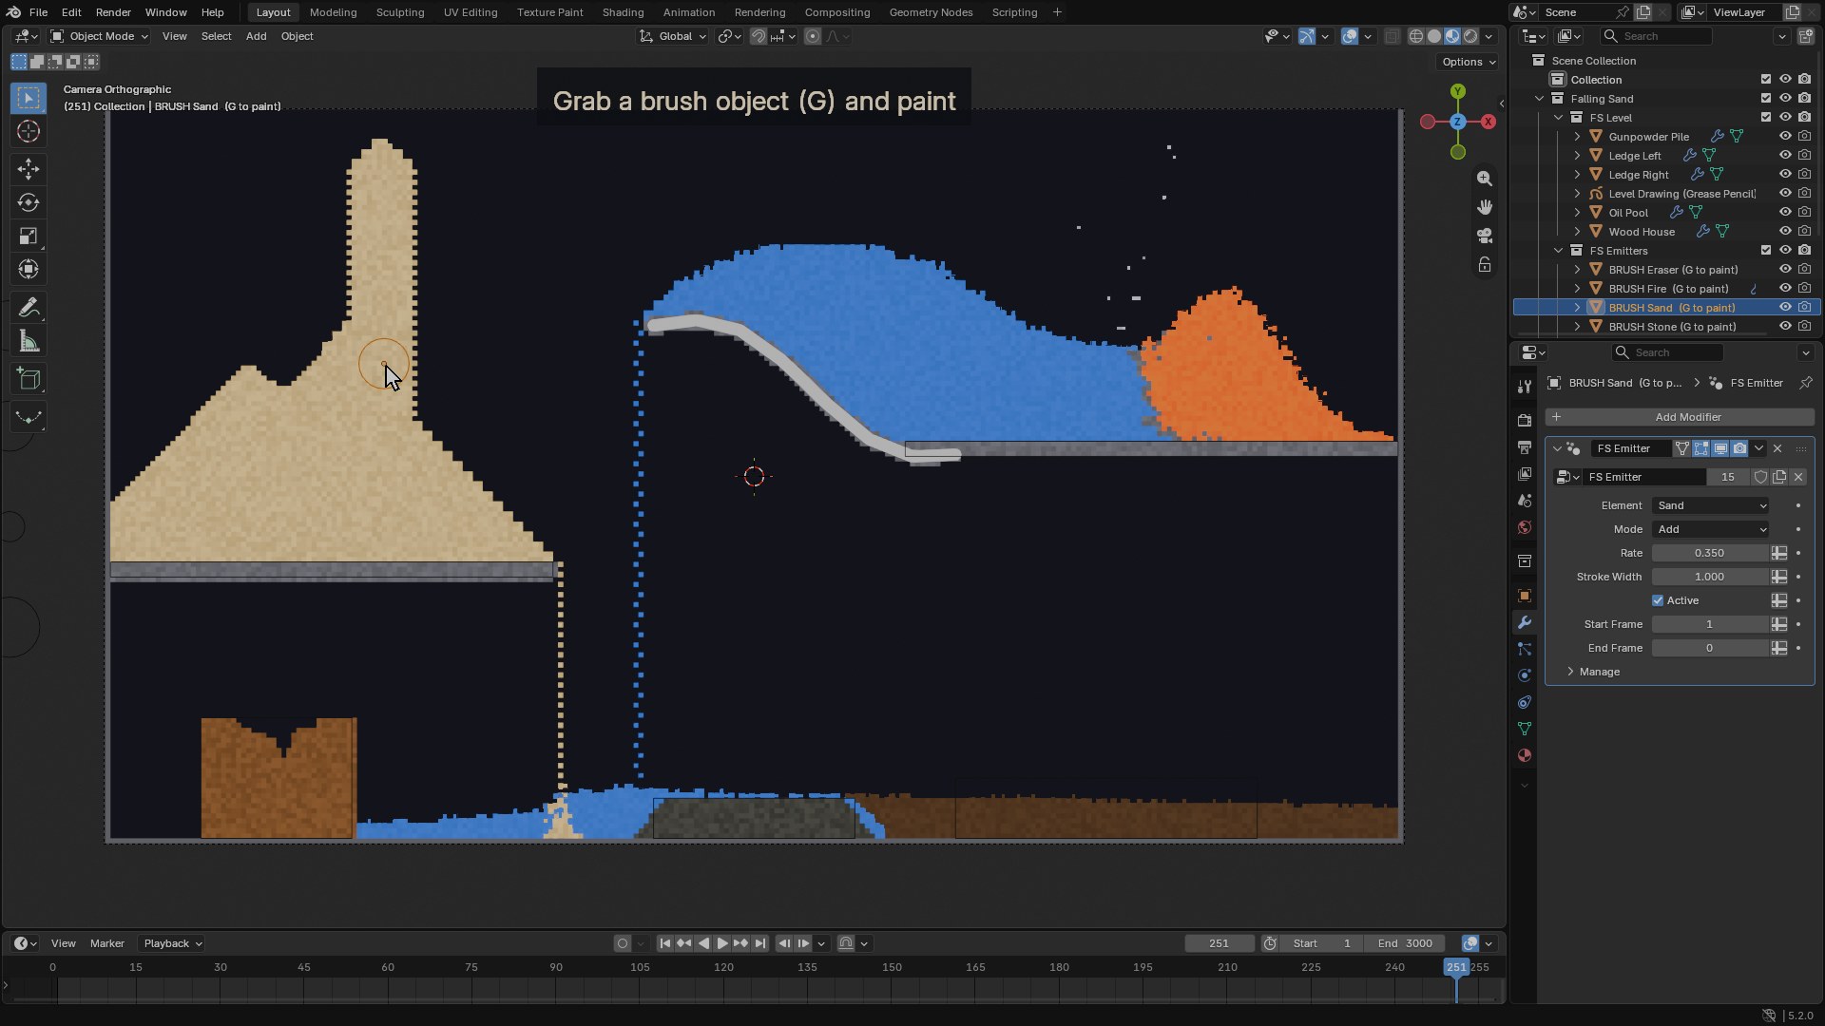Image resolution: width=1825 pixels, height=1026 pixels.
Task: Click the viewport zoom magnifier icon
Action: tap(1485, 179)
